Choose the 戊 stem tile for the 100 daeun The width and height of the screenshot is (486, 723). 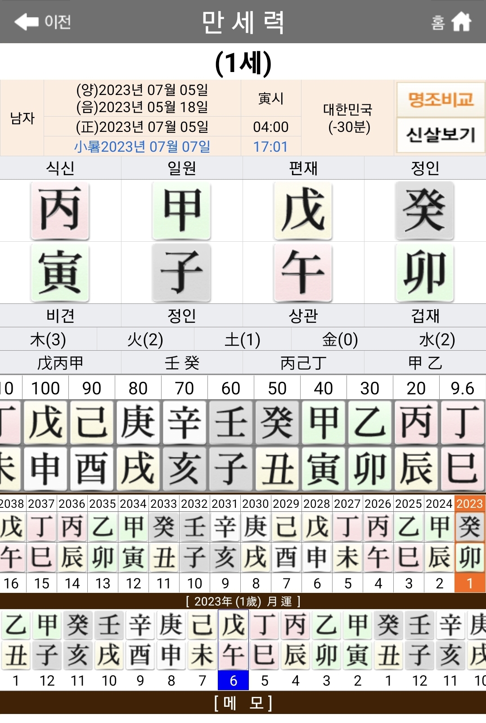[x=45, y=423]
